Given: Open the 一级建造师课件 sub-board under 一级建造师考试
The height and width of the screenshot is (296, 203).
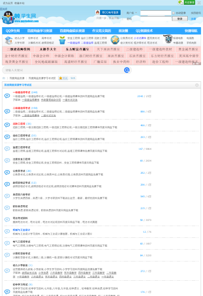Looking at the screenshot, I should [x=31, y=100].
